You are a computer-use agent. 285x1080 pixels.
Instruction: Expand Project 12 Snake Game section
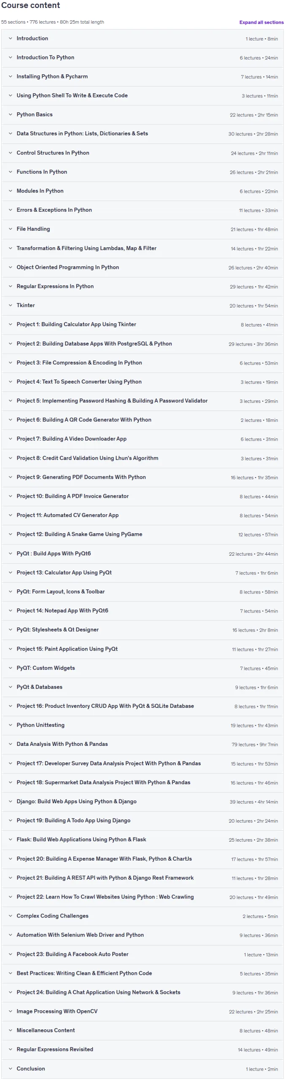[x=142, y=534]
